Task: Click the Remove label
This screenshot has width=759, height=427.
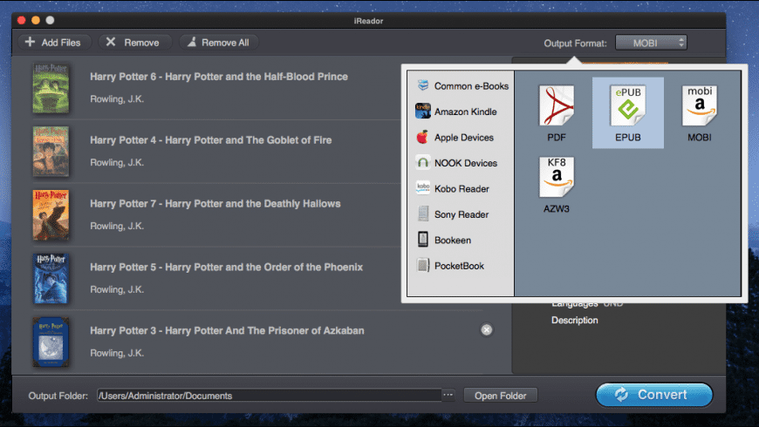Action: (x=141, y=43)
